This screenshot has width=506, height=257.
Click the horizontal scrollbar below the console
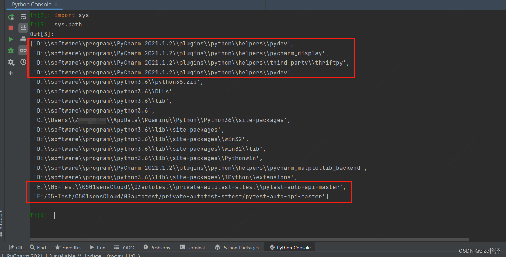[x=243, y=239]
